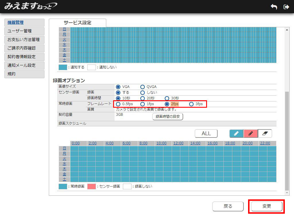
Task: Select 0.5fps frame rate
Action: pos(118,104)
